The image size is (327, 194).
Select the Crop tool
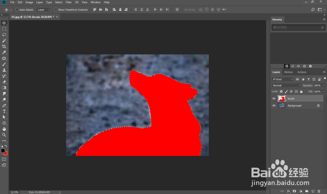pyautogui.click(x=4, y=47)
